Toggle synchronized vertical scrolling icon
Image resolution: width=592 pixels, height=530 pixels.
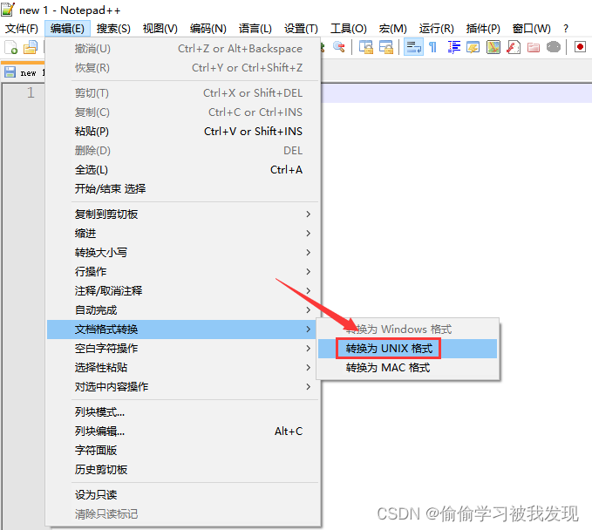coord(366,47)
